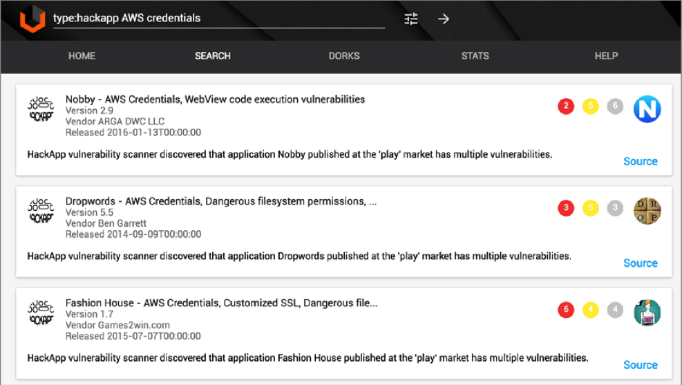Open Dropwords AWS Credentials result title

click(220, 201)
